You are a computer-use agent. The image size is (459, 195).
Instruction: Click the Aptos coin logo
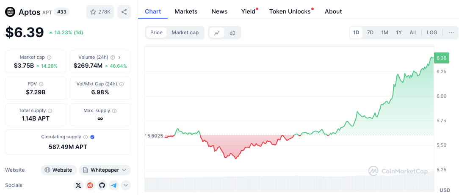[x=10, y=12]
